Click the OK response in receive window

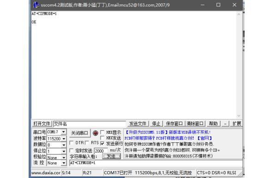coord(34,22)
